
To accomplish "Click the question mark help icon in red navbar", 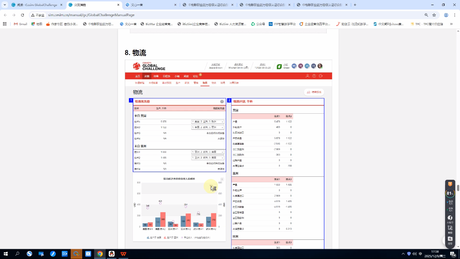I will (314, 76).
